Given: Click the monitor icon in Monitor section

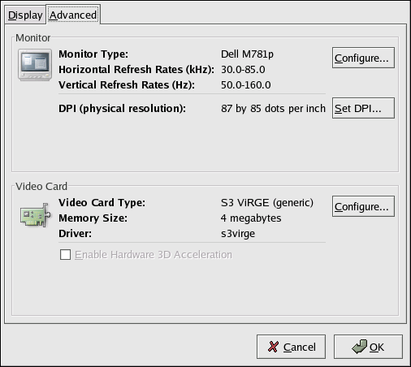Looking at the screenshot, I should (35, 65).
